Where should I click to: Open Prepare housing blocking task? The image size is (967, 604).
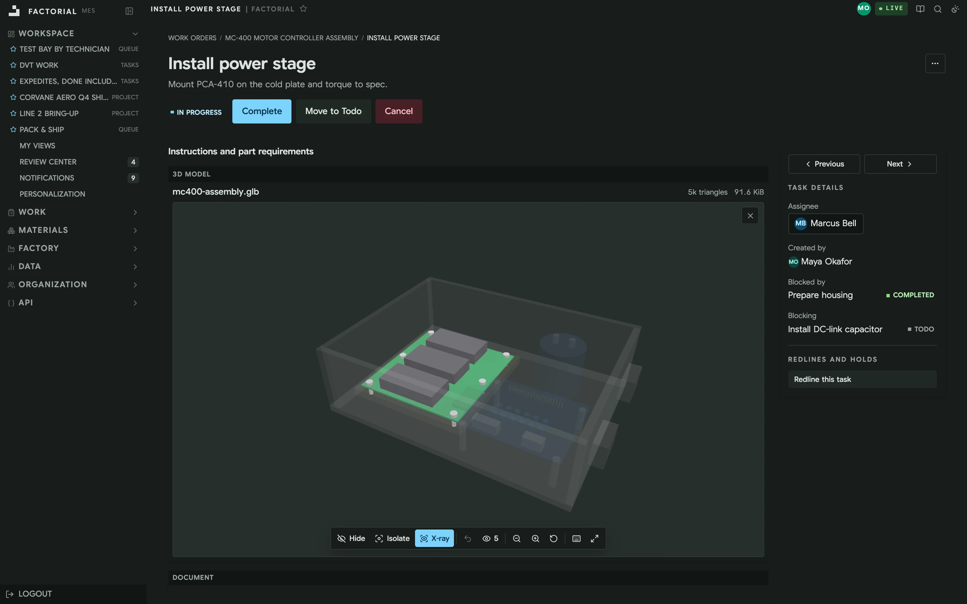(820, 295)
